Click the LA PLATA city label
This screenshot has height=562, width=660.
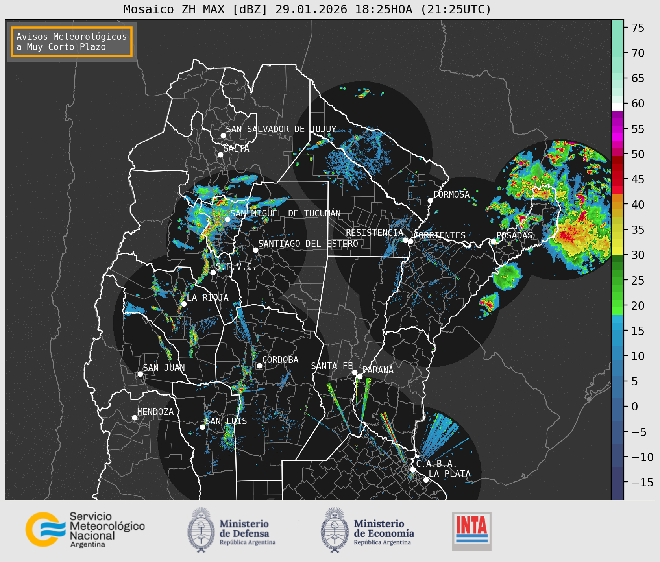(449, 474)
